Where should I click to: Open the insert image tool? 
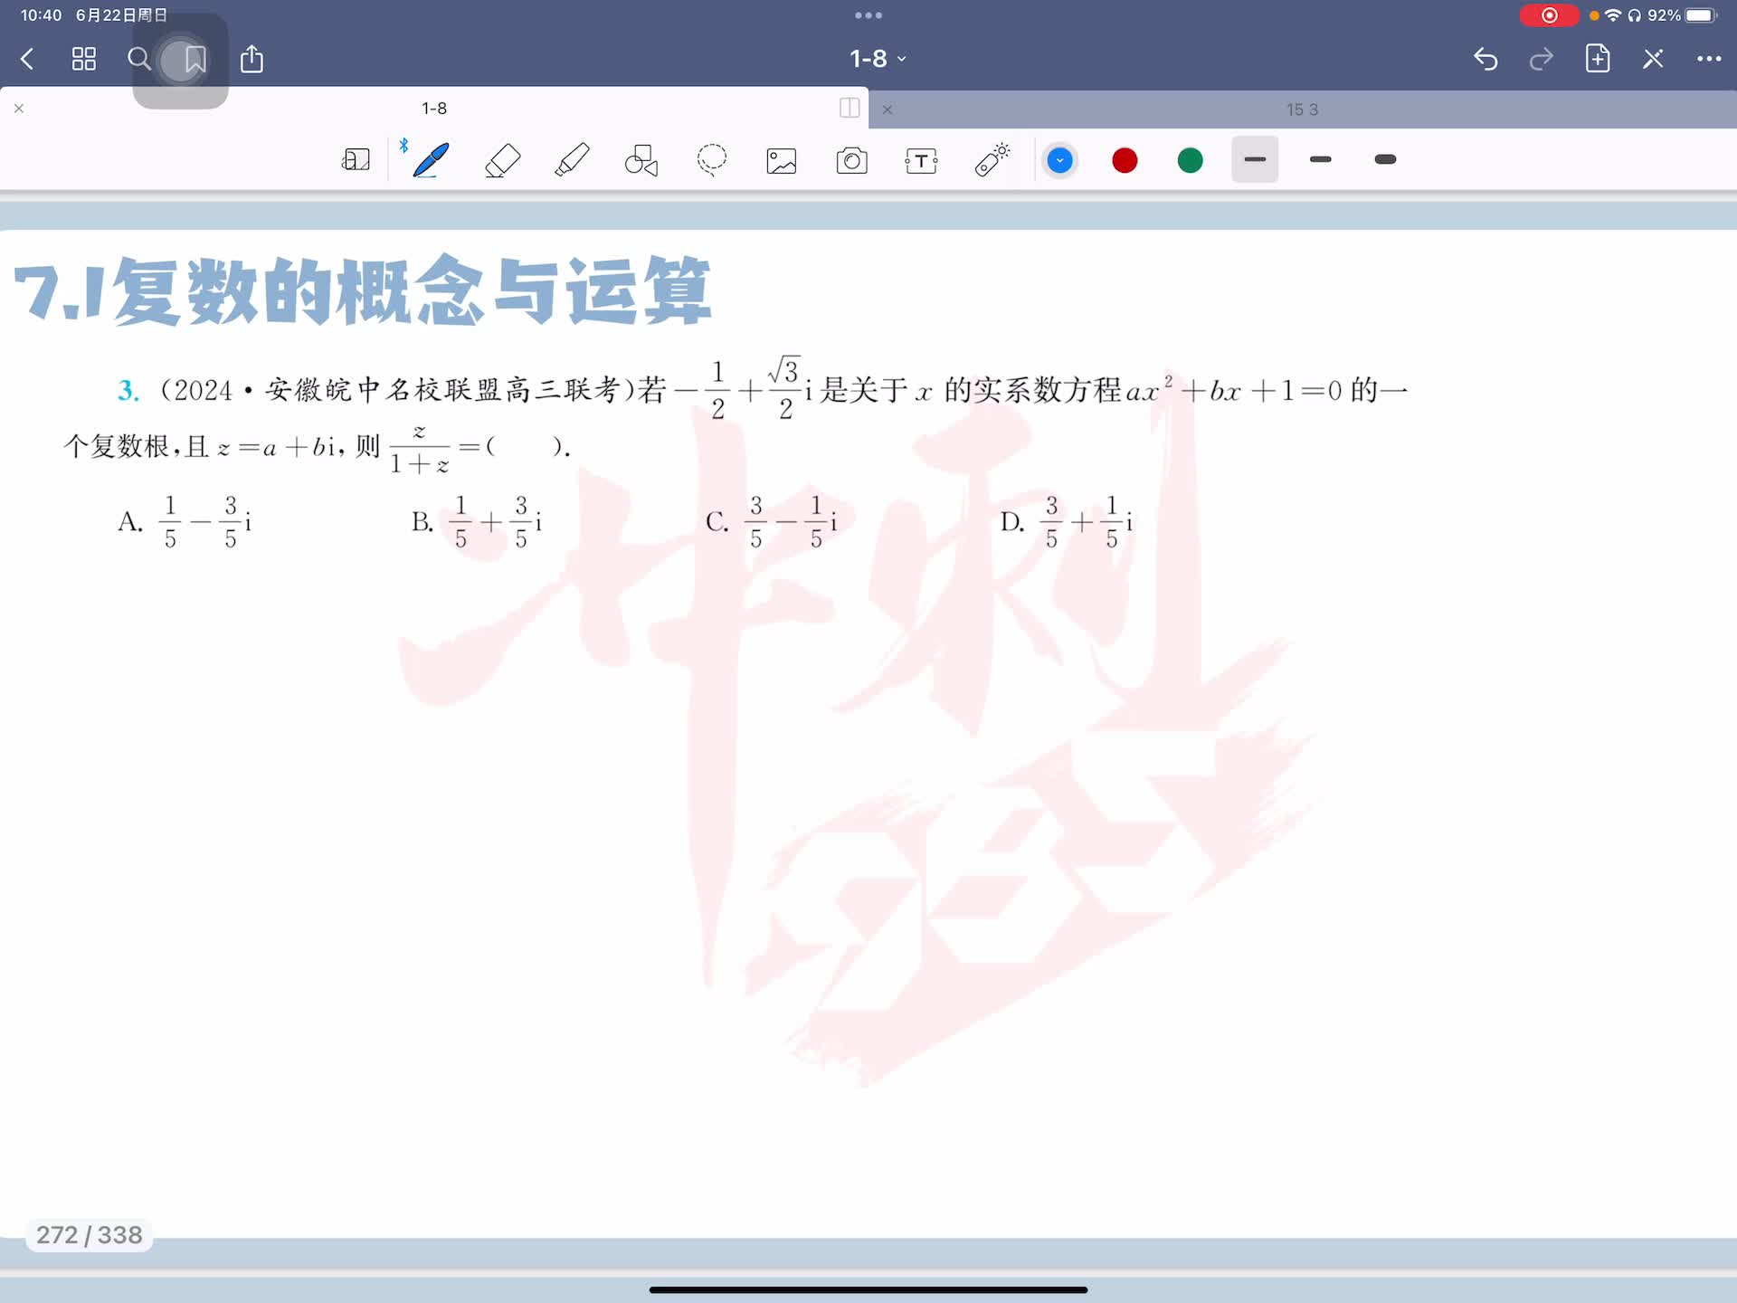[782, 161]
